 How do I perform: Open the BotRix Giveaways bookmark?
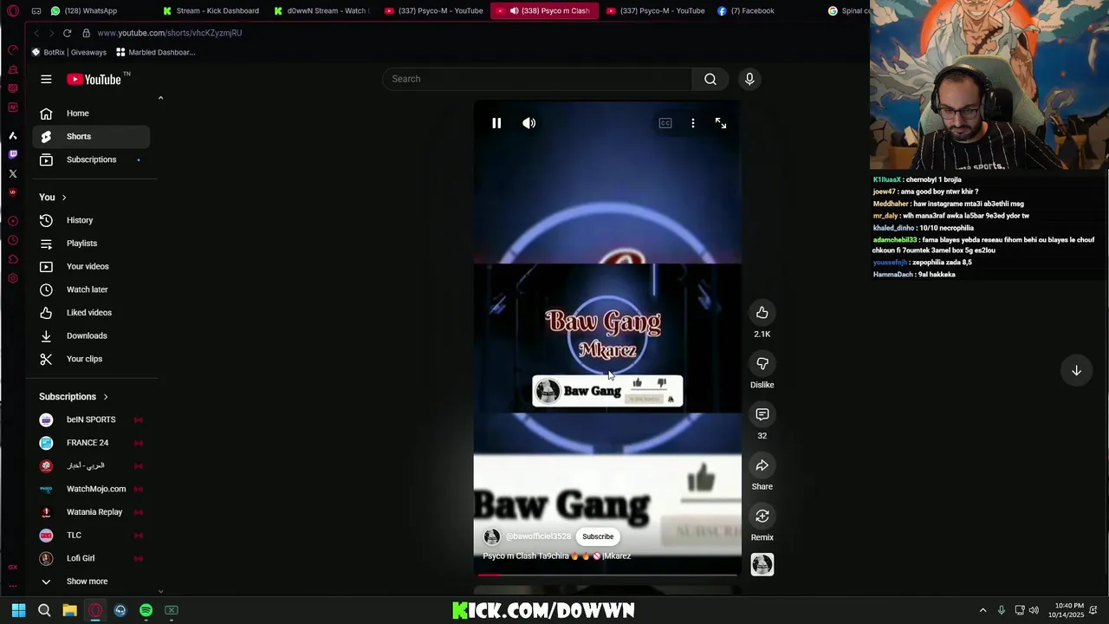69,52
